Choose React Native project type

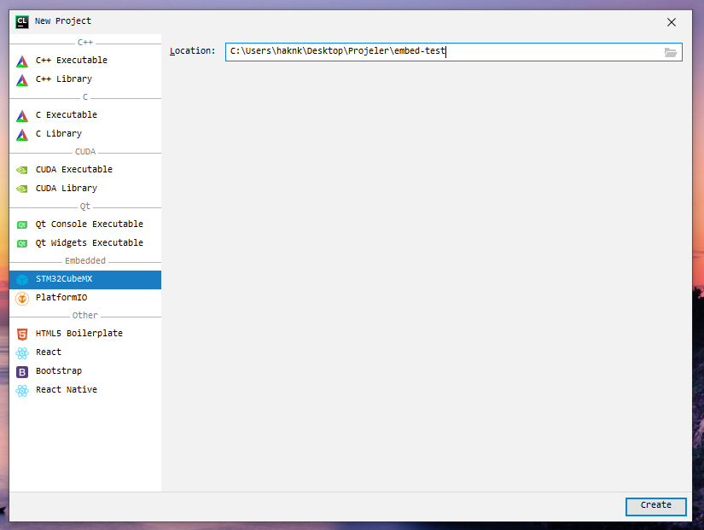click(85, 390)
